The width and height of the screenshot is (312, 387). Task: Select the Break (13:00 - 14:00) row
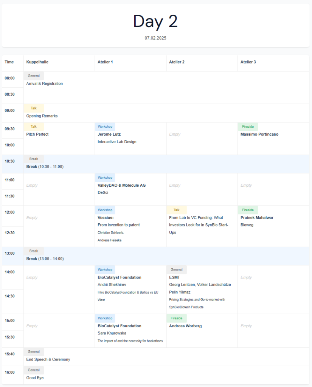tap(45, 259)
